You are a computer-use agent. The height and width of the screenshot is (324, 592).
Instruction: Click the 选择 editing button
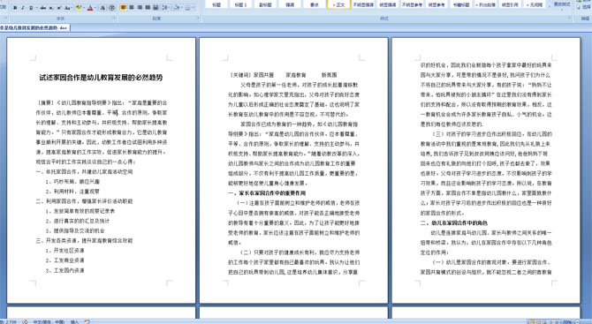click(584, 7)
